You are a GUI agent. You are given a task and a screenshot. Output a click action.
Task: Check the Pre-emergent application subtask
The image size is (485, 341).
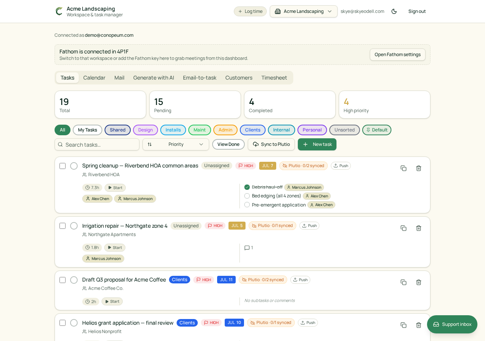(x=247, y=205)
